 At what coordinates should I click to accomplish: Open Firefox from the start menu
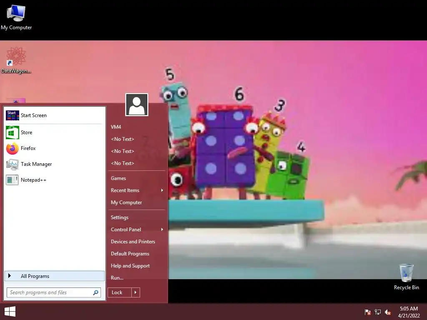coord(54,148)
